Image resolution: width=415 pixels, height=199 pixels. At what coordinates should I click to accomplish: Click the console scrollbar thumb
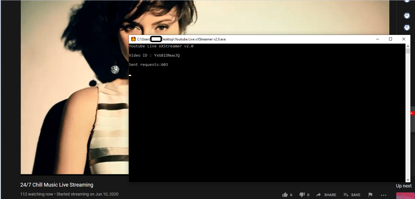click(x=408, y=51)
